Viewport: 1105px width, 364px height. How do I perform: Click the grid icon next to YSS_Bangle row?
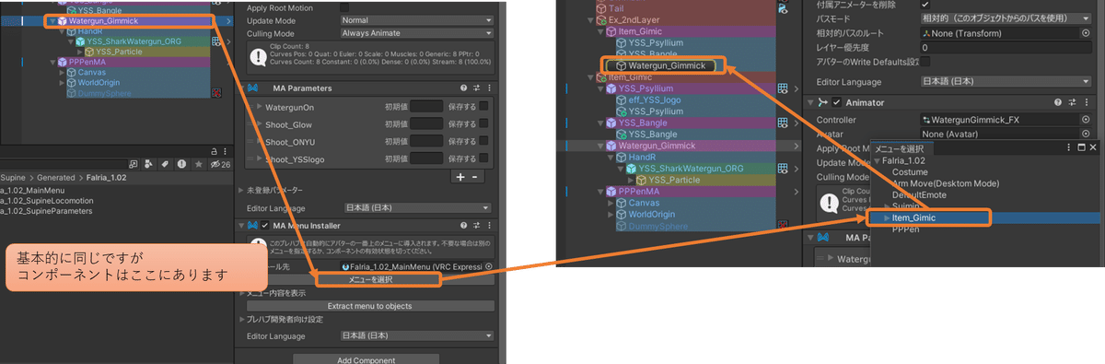[782, 123]
